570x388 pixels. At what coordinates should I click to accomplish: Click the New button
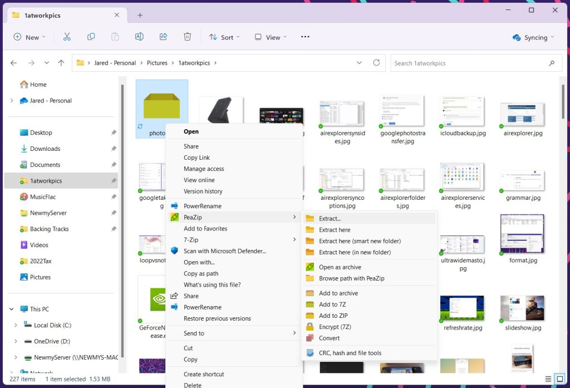point(29,37)
